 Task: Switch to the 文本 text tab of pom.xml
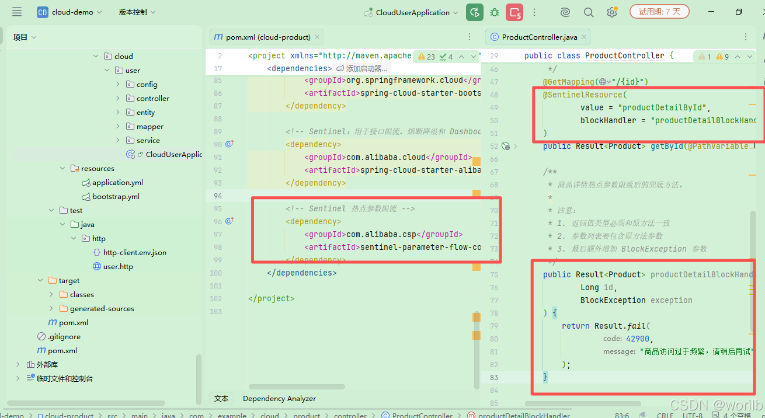(221, 399)
